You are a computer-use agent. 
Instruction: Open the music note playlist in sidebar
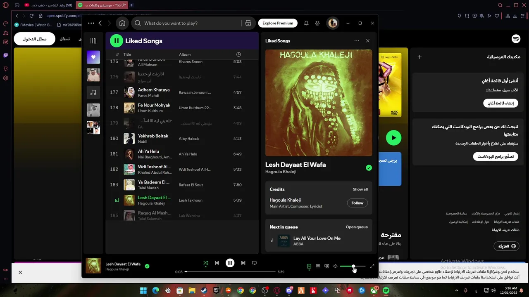[93, 92]
